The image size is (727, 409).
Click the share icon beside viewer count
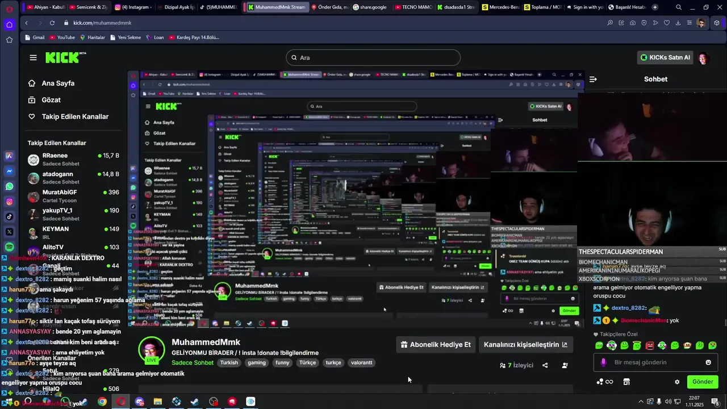point(545,365)
